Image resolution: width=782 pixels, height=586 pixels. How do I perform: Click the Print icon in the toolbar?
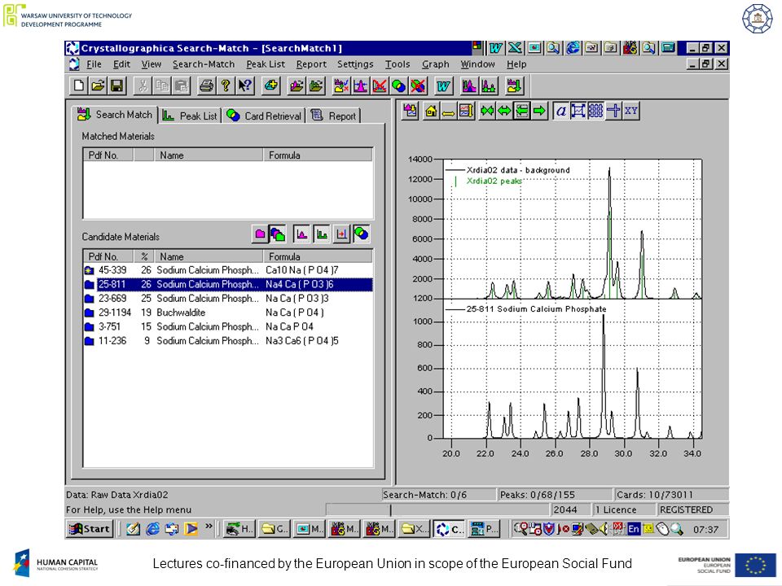(x=206, y=85)
